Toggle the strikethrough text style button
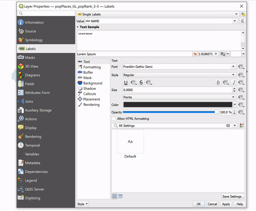Viewport: 256px width, 211px height. point(141,83)
